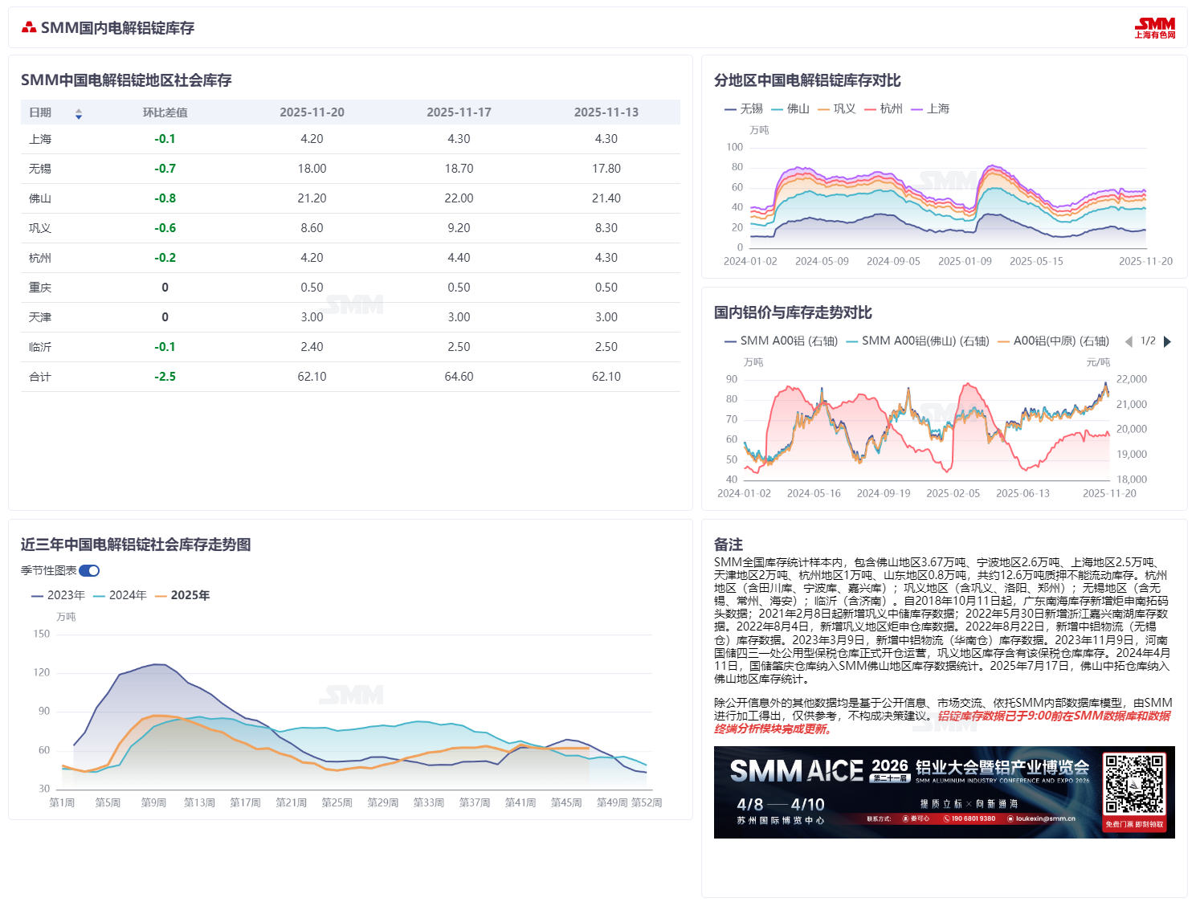Hide the A00铝(中原) series from the price chart
The height and width of the screenshot is (906, 1196).
pos(1057,341)
